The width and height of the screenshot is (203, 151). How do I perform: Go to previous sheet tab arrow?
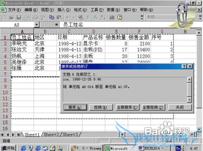tap(8, 135)
